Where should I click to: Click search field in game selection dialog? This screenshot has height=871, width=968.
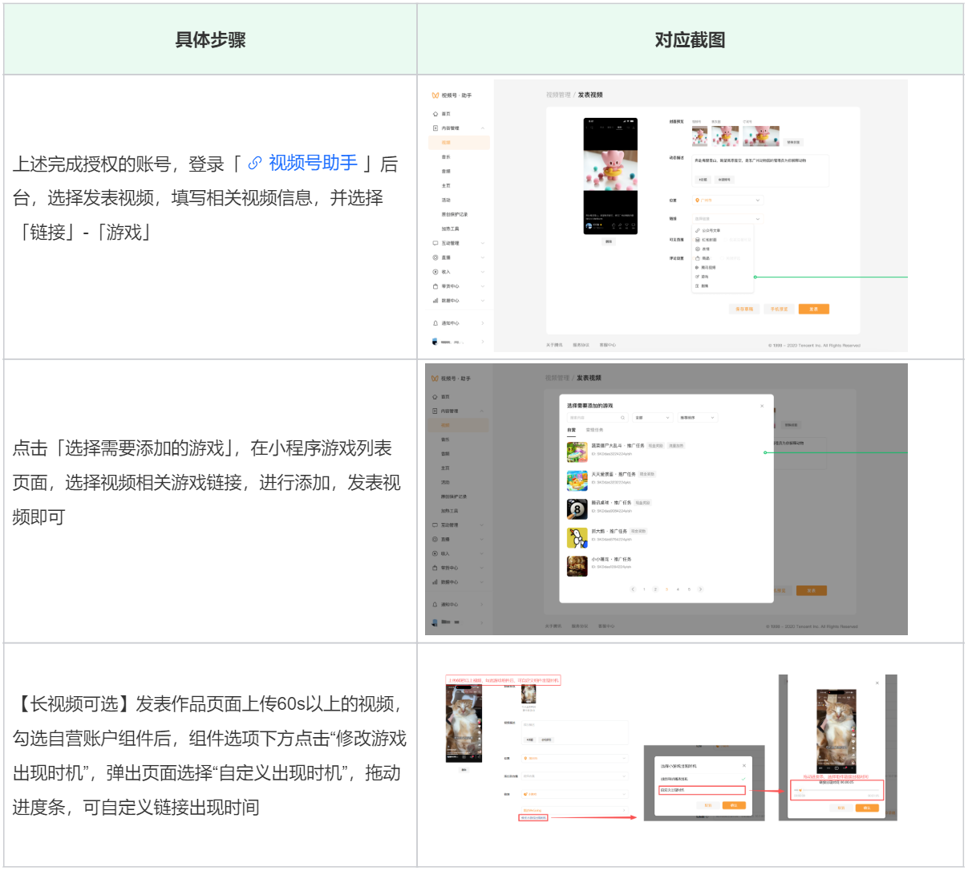click(597, 418)
